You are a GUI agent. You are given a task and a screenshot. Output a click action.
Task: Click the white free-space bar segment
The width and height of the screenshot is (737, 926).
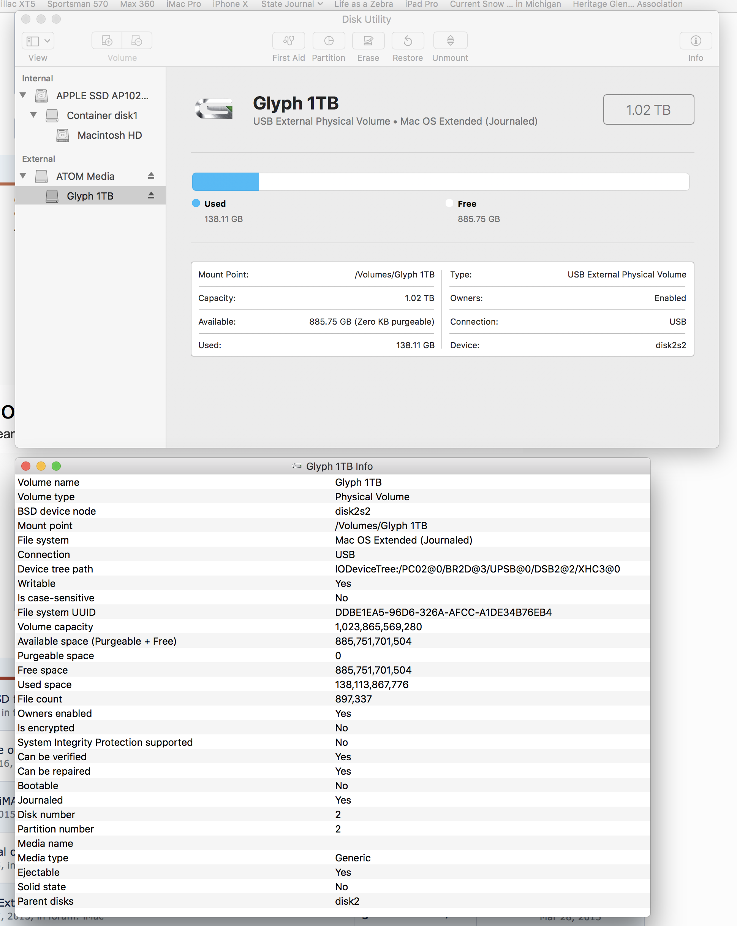[474, 182]
